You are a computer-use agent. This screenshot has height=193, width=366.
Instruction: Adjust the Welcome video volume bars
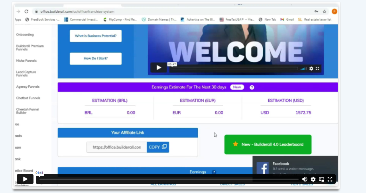(303, 69)
